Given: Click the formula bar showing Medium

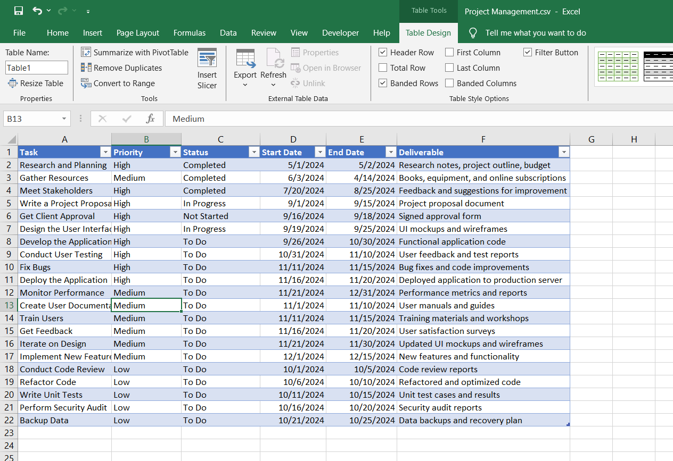Looking at the screenshot, I should tap(418, 119).
